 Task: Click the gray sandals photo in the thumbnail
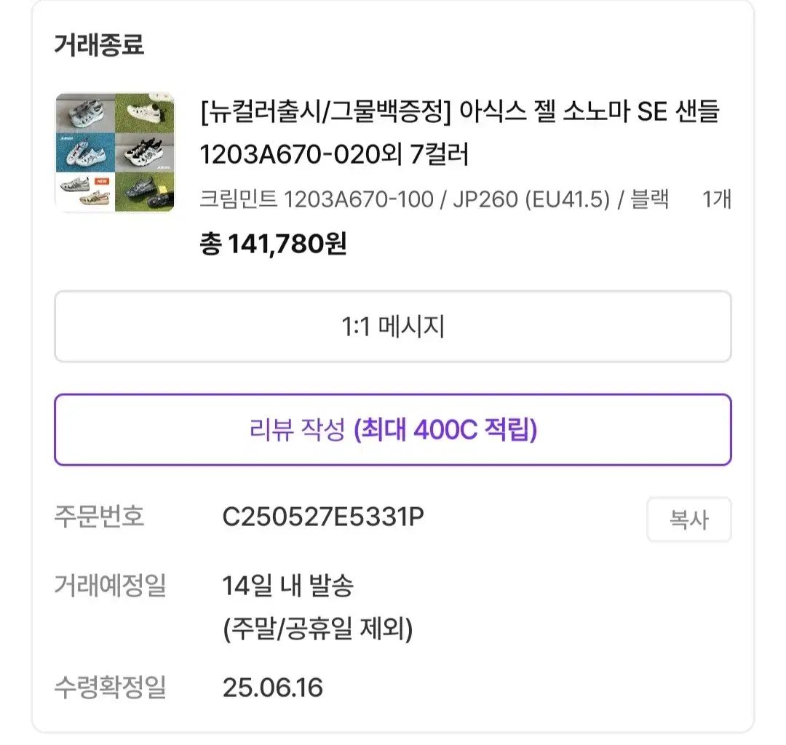(x=85, y=112)
